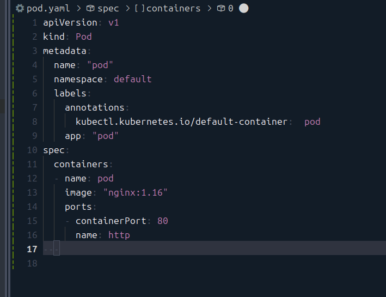The width and height of the screenshot is (386, 297).
Task: Click line number 14 beside ports
Action: tap(32, 207)
